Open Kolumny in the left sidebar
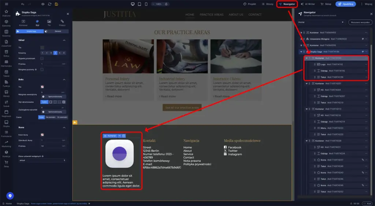Viewport: 375px width, 206px height. (7, 33)
